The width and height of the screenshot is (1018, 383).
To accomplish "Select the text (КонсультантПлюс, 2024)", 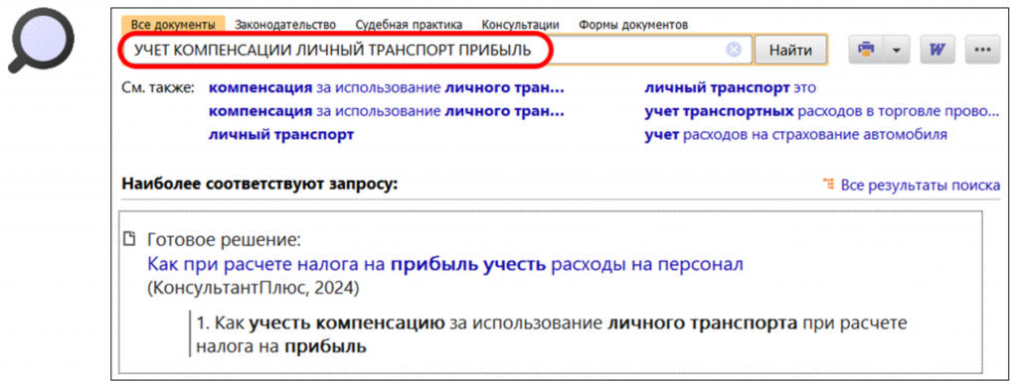I will tap(254, 289).
